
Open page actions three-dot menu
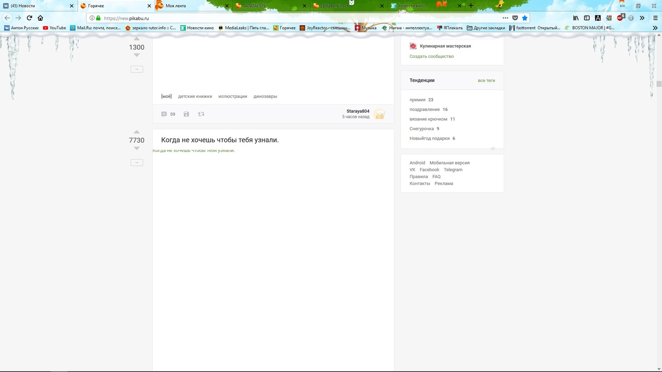pyautogui.click(x=505, y=18)
